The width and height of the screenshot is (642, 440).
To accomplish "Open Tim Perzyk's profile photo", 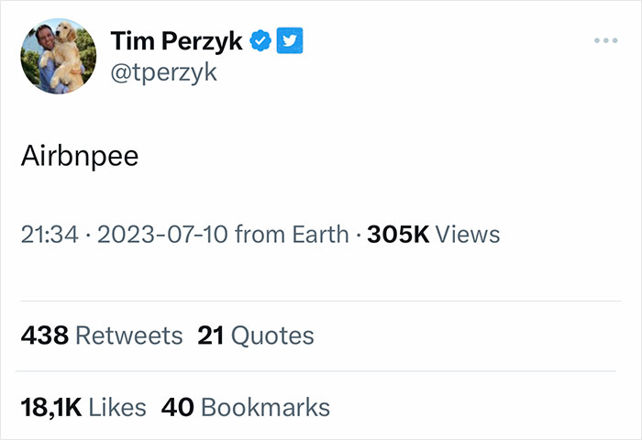I will point(58,56).
